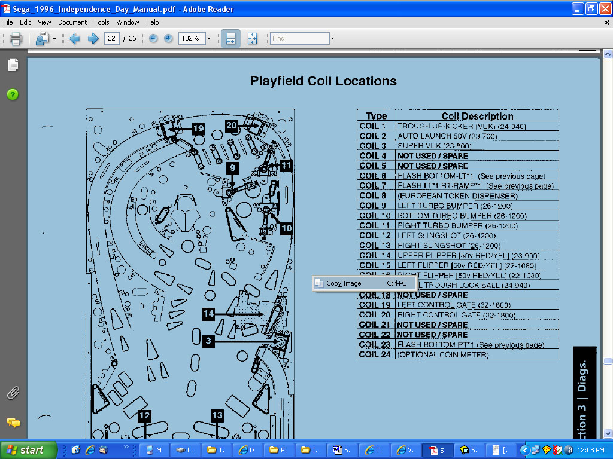Zoom in using the plus button
613x459 pixels.
click(x=168, y=38)
